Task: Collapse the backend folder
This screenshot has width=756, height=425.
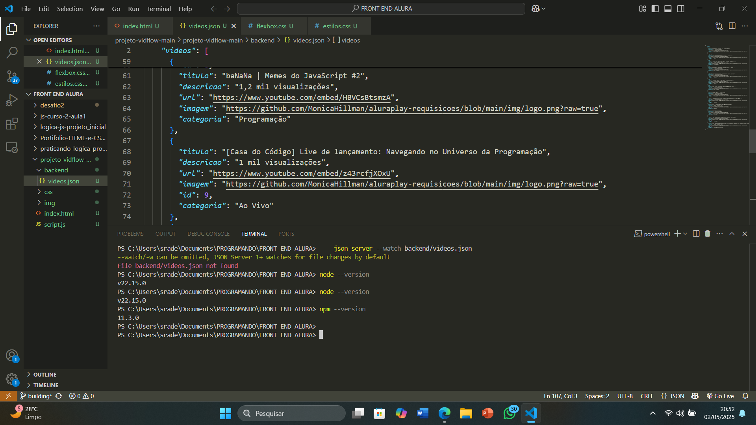Action: click(x=66, y=170)
